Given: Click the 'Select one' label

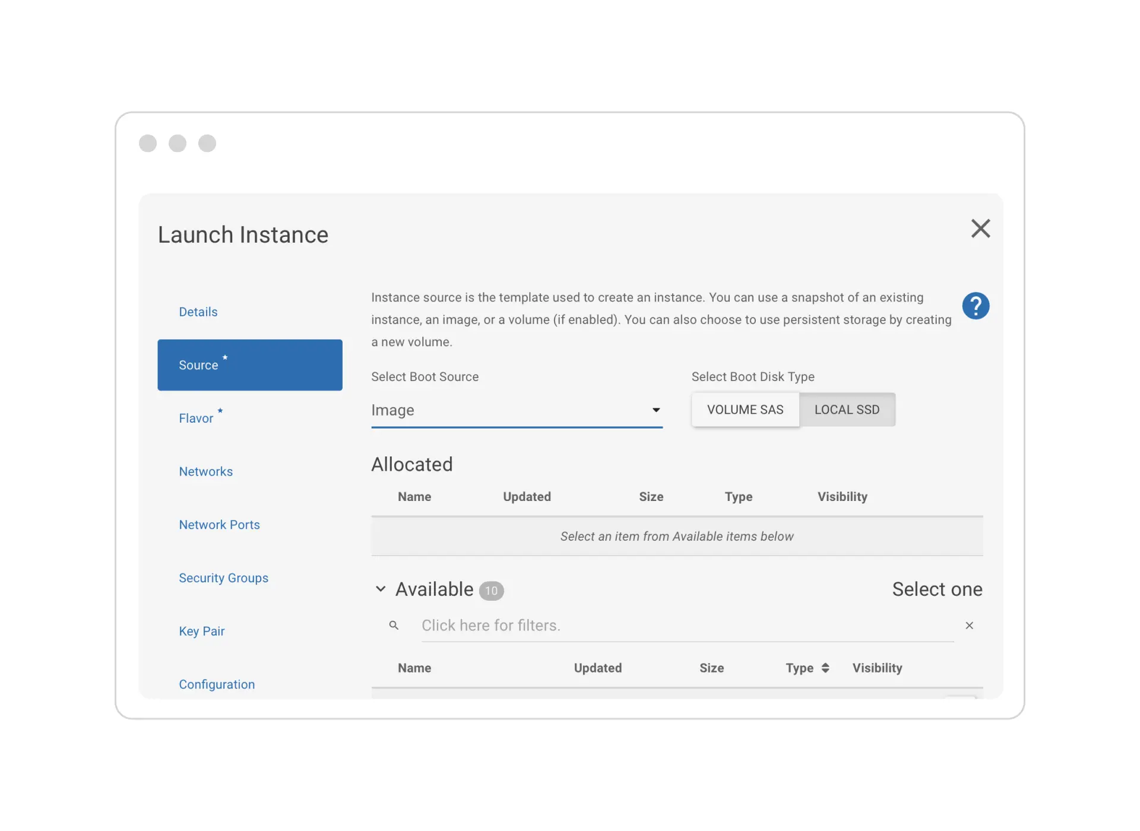Looking at the screenshot, I should click(x=937, y=589).
